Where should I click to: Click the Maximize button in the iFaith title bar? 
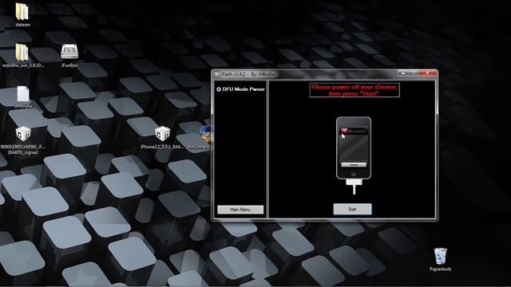[x=414, y=73]
